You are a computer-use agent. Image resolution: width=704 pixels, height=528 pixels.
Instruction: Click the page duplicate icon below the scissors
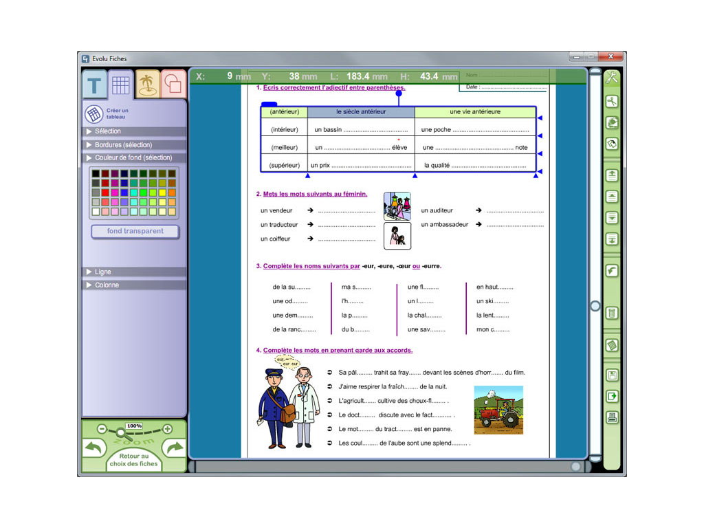(612, 122)
